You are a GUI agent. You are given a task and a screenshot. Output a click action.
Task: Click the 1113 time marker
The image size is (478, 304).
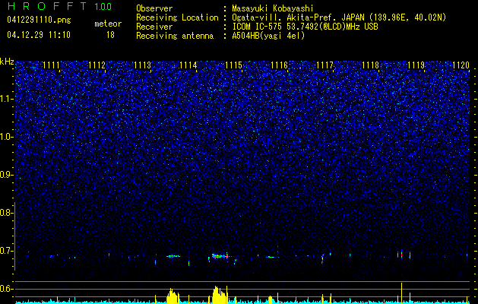click(x=143, y=65)
